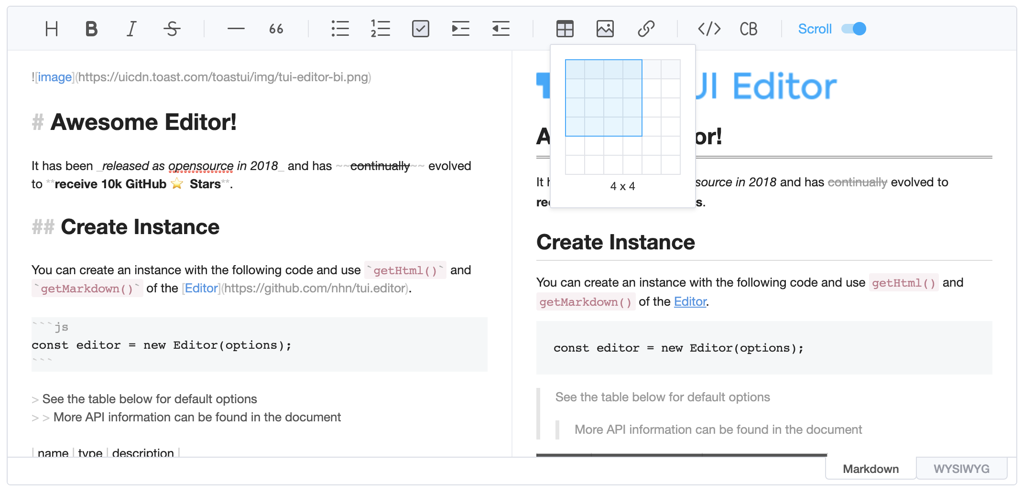Viewport: 1023px width, 493px height.
Task: Open the Heading size picker
Action: [x=52, y=29]
